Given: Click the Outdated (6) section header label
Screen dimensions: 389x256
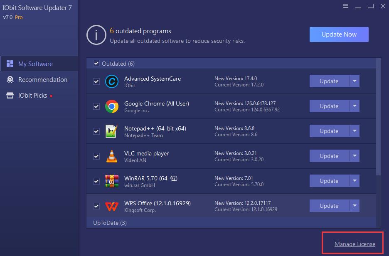Looking at the screenshot, I should click(118, 64).
